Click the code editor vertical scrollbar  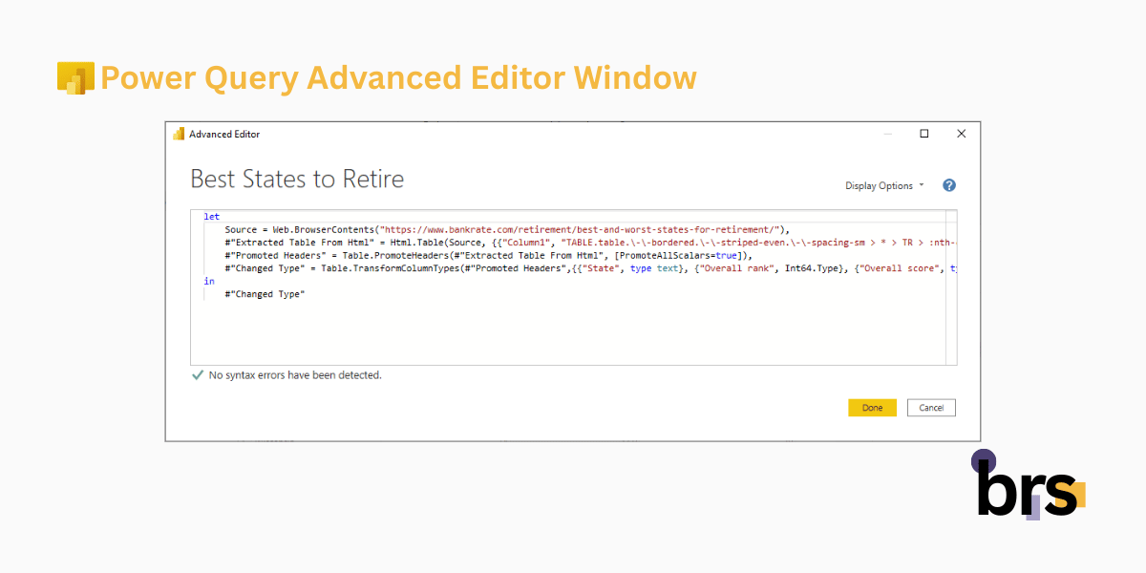(952, 286)
